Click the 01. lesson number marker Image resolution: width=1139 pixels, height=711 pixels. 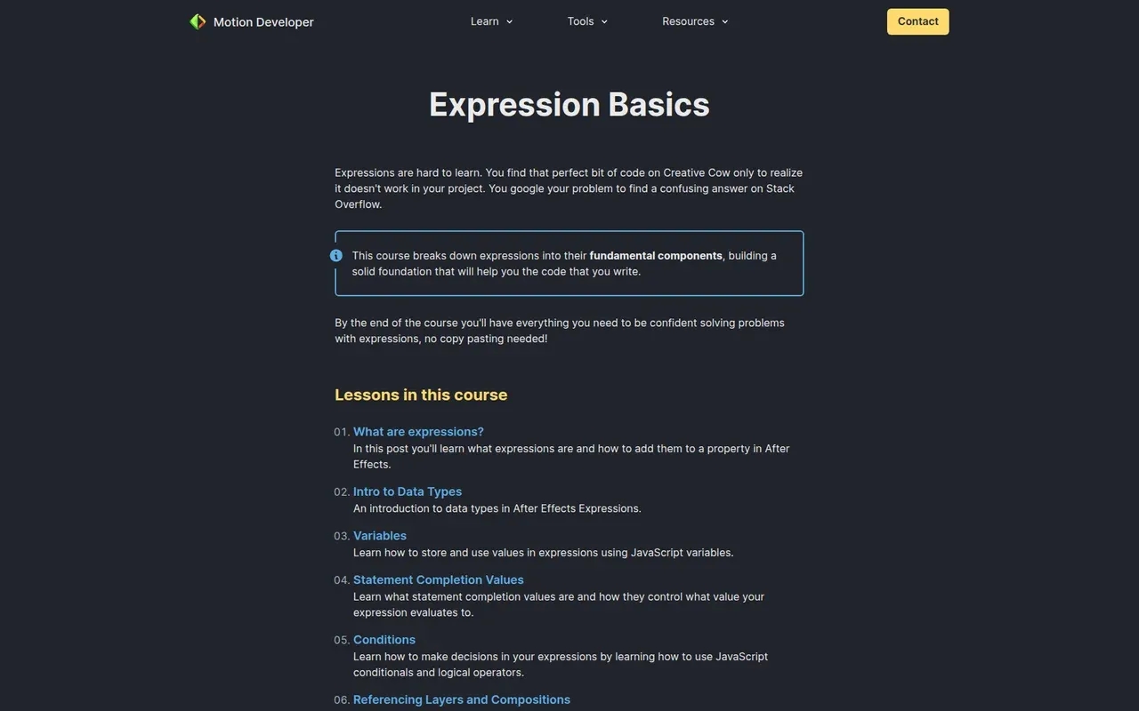coord(342,432)
